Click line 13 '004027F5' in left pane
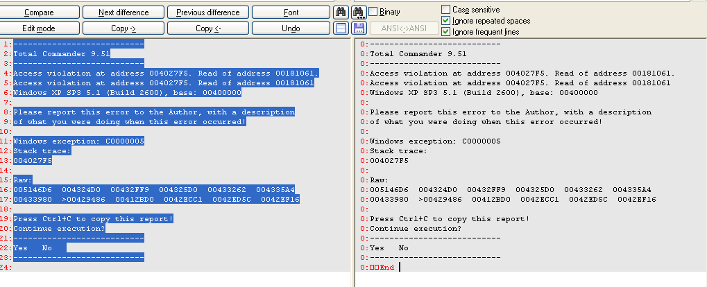 [x=33, y=160]
